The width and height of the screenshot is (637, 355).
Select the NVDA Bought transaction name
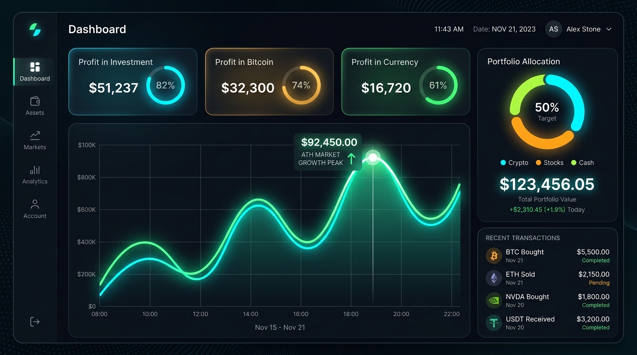coord(528,297)
